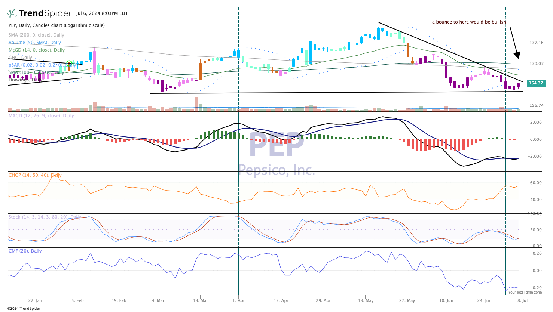
Task: Click the 'Your local time zone' note
Action: [x=525, y=293]
